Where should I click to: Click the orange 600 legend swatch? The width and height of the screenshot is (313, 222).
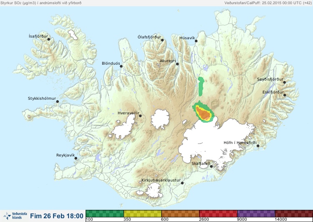180,213
